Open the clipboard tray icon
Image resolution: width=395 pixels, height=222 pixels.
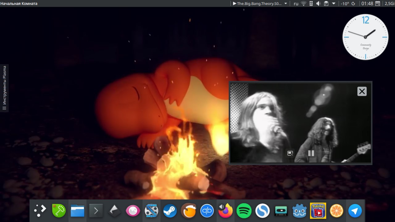pos(326,3)
